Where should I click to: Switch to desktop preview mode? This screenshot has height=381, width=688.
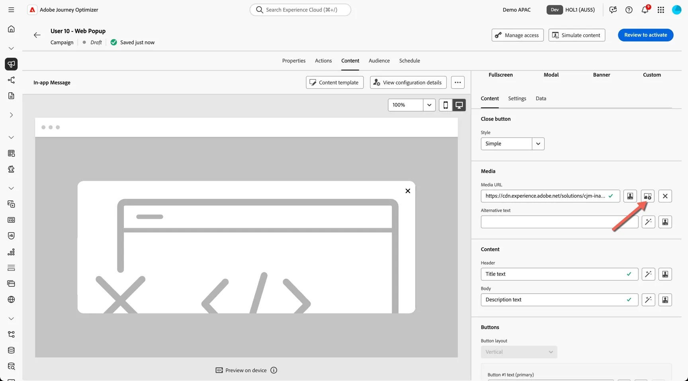(x=459, y=105)
